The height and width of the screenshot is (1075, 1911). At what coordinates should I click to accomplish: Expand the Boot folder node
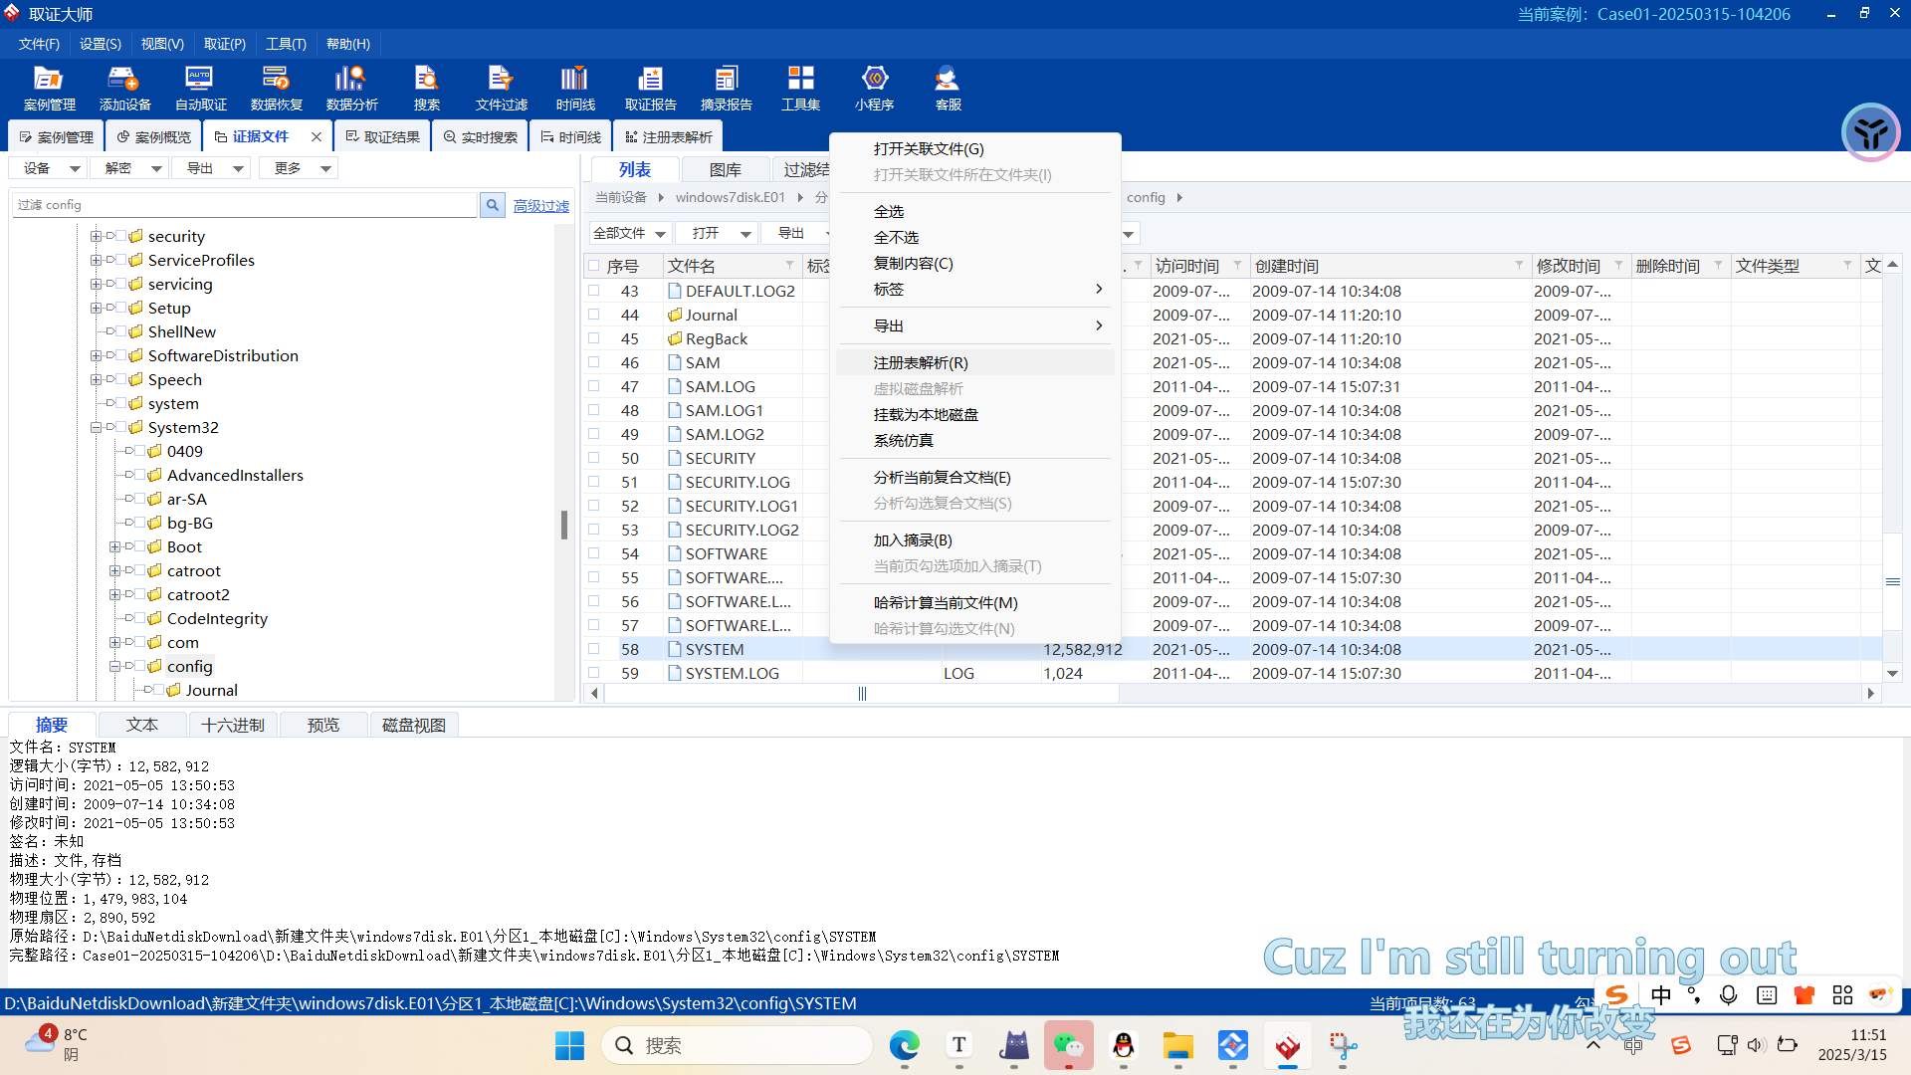[x=115, y=547]
